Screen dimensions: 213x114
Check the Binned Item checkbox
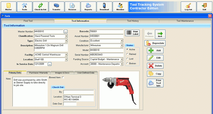(63, 77)
